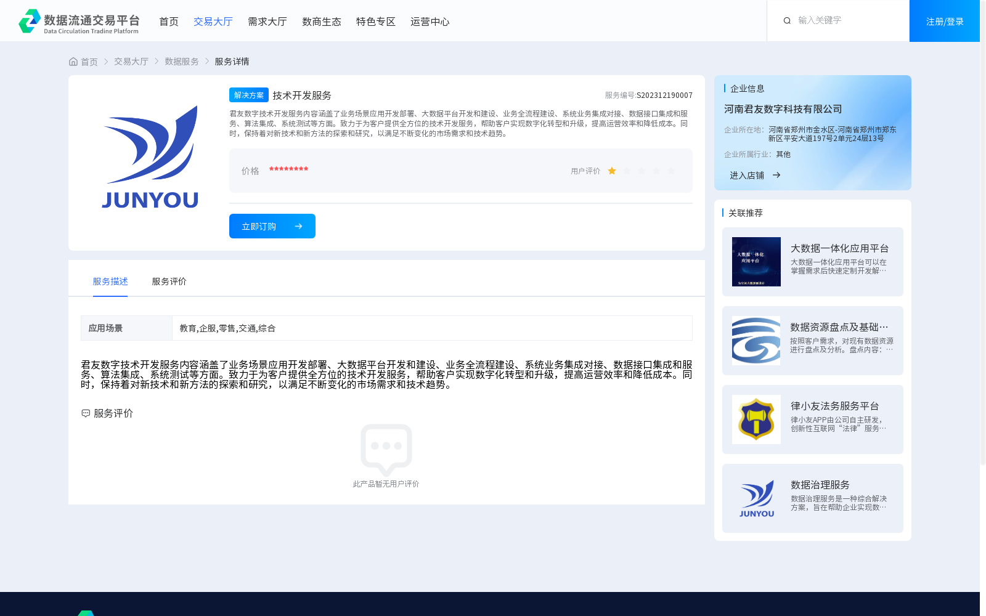This screenshot has height=616, width=986.
Task: Click company name 河南君友数字科技有限公司
Action: [783, 109]
